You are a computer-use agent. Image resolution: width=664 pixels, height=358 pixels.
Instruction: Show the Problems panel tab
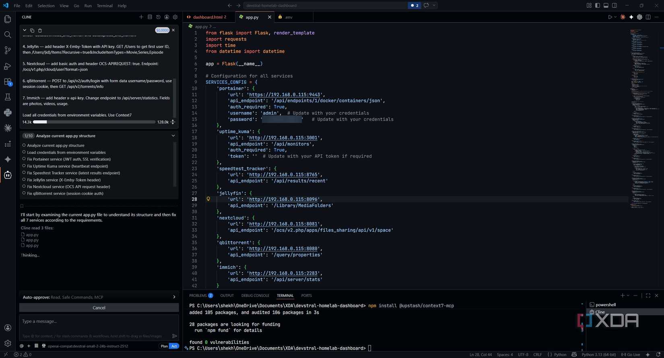[x=201, y=296]
